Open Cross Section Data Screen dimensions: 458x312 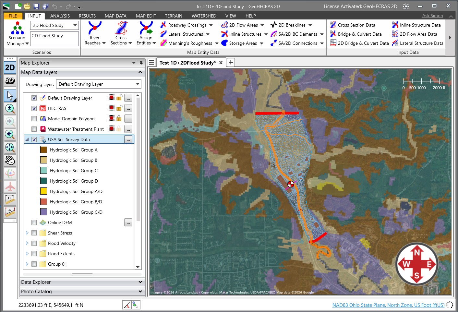[x=353, y=25]
